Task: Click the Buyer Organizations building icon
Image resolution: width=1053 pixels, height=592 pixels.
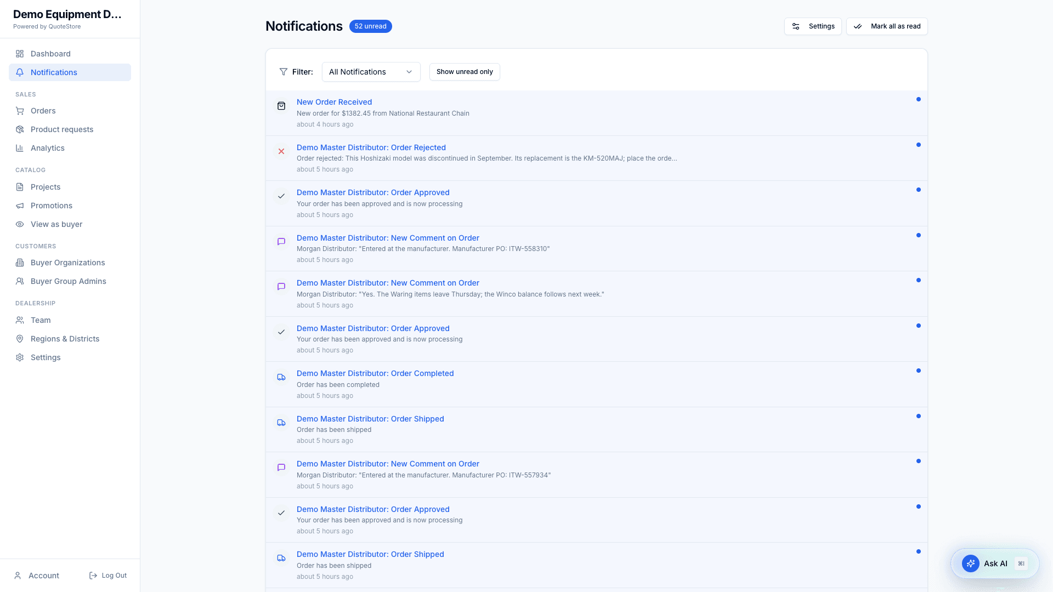Action: point(20,263)
